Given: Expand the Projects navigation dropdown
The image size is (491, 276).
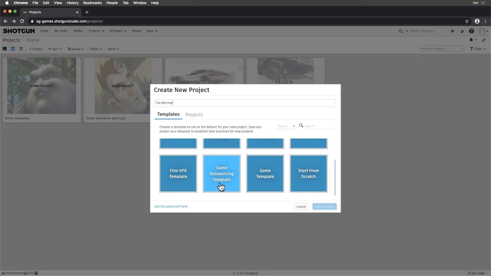Looking at the screenshot, I should coord(97,31).
